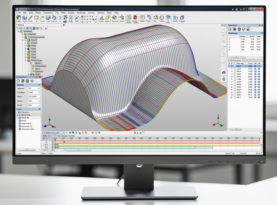Screen dimensions: 277x205
Task: Select the yellow timeline track bar
Action: point(158,144)
